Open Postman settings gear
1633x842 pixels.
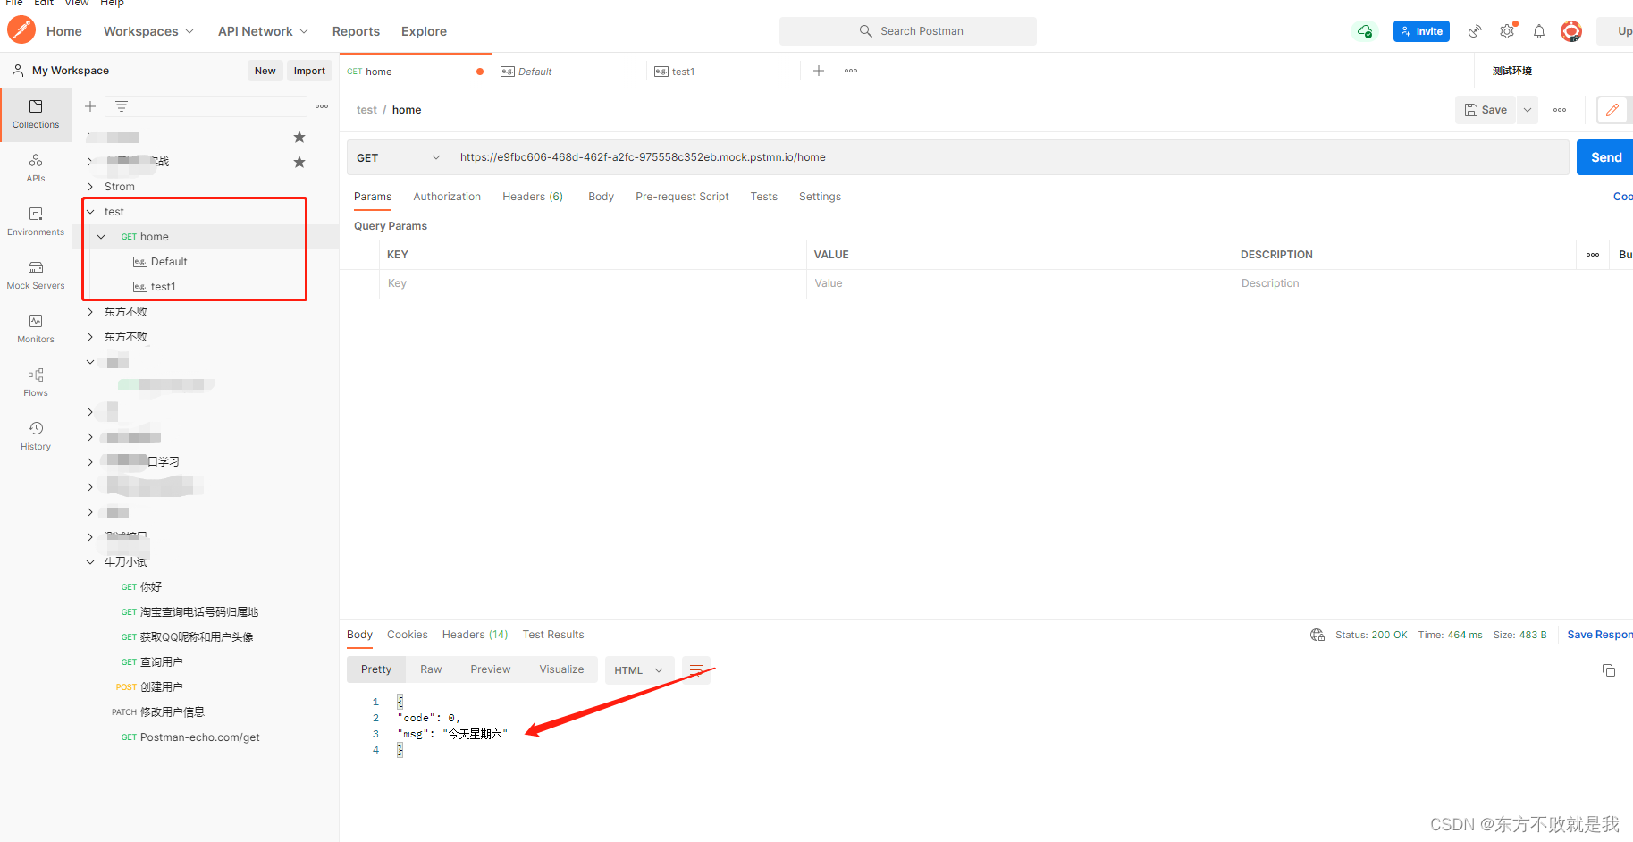pos(1506,30)
